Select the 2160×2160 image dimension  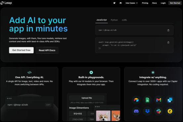click(78, 119)
